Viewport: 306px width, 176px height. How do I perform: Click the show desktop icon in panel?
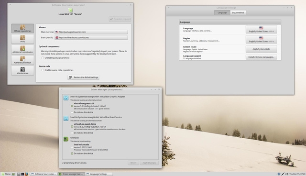(13, 174)
